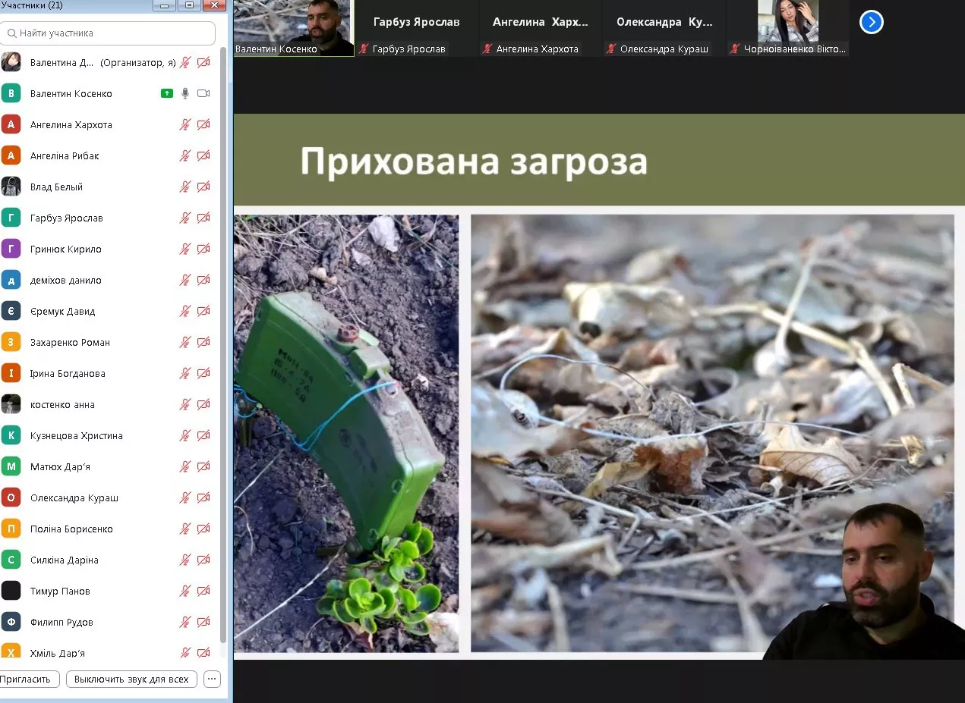The width and height of the screenshot is (965, 703).
Task: Click green screen-share icon for Валентин Косенко
Action: (x=167, y=93)
